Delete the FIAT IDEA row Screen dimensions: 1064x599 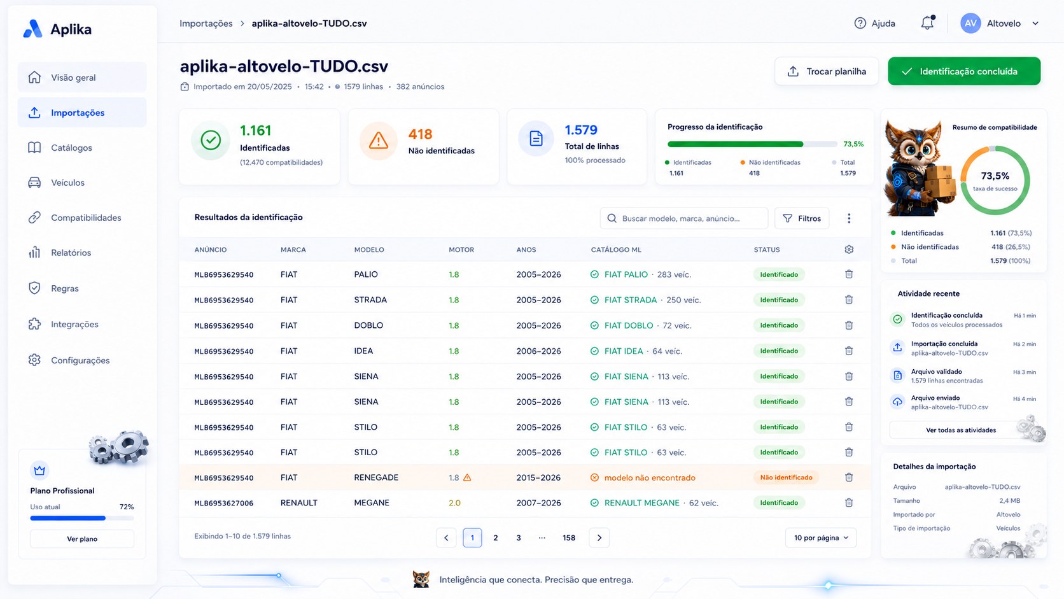849,351
